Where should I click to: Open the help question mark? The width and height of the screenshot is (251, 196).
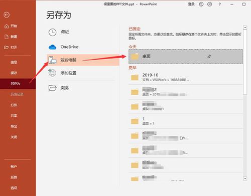pyautogui.click(x=220, y=5)
